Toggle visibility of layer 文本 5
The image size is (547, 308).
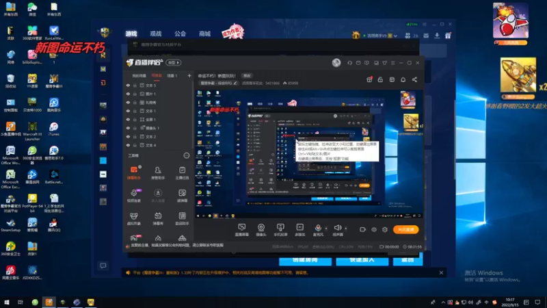coord(128,85)
